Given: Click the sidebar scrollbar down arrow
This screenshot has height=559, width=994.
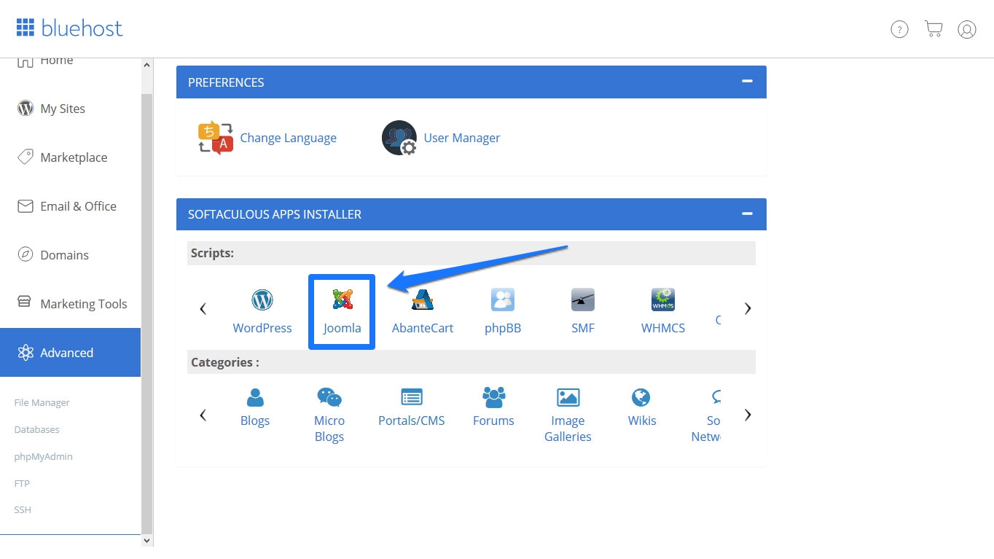Looking at the screenshot, I should click(147, 540).
